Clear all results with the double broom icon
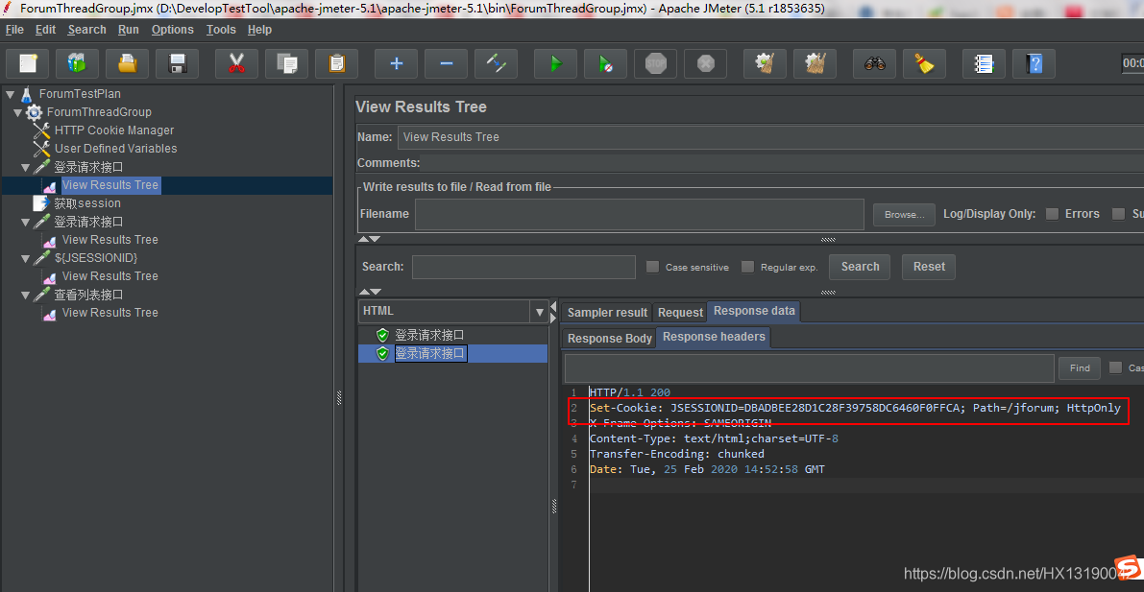The image size is (1144, 592). 815,63
